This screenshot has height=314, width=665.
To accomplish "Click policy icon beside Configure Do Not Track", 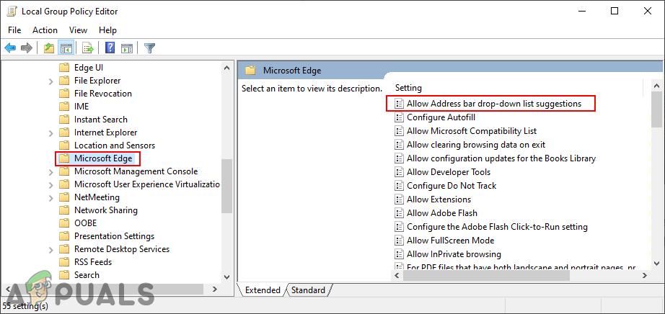I will pyautogui.click(x=399, y=186).
